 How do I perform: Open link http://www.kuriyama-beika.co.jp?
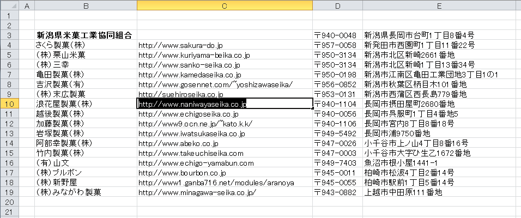[x=194, y=55]
